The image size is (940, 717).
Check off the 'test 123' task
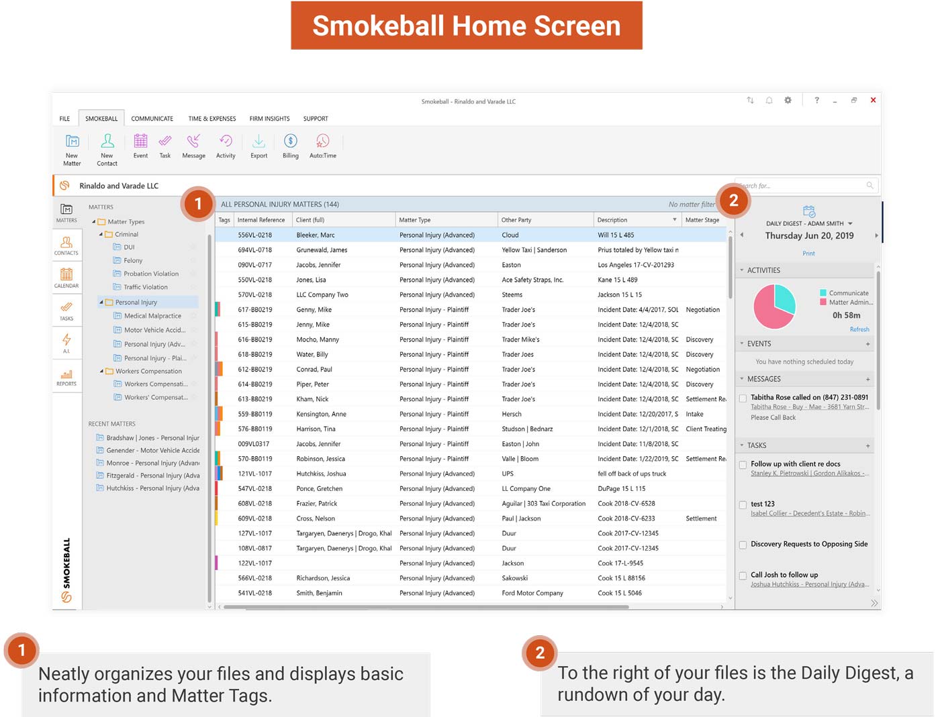tap(743, 504)
